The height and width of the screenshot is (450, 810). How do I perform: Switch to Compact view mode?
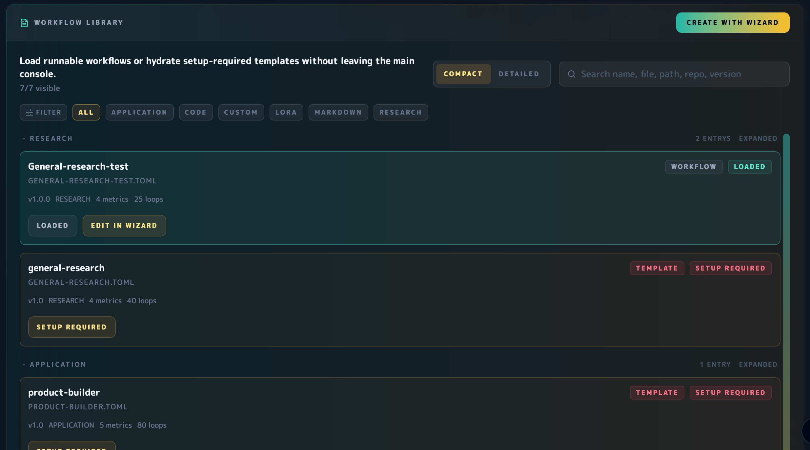point(463,74)
